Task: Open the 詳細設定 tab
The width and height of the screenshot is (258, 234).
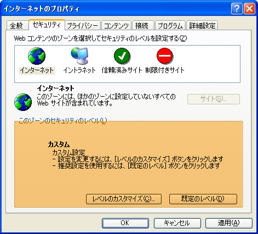Action: (202, 25)
